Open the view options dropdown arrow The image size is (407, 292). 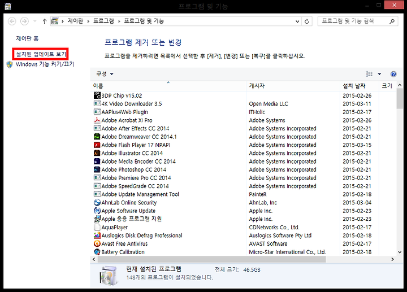[379, 74]
